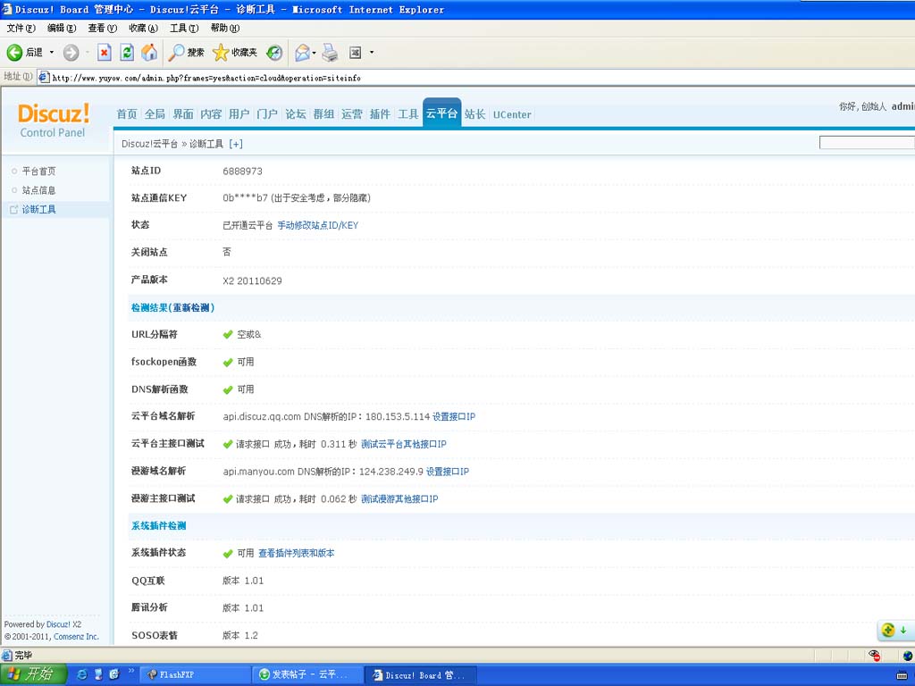This screenshot has height=686, width=915.
Task: Click the green Back arrow in the IE toolbar
Action: point(14,53)
